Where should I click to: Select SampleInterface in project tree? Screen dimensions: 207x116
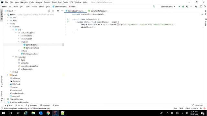tap(32, 48)
